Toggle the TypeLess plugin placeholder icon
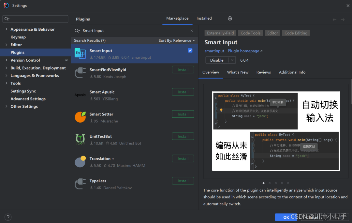 (x=80, y=184)
